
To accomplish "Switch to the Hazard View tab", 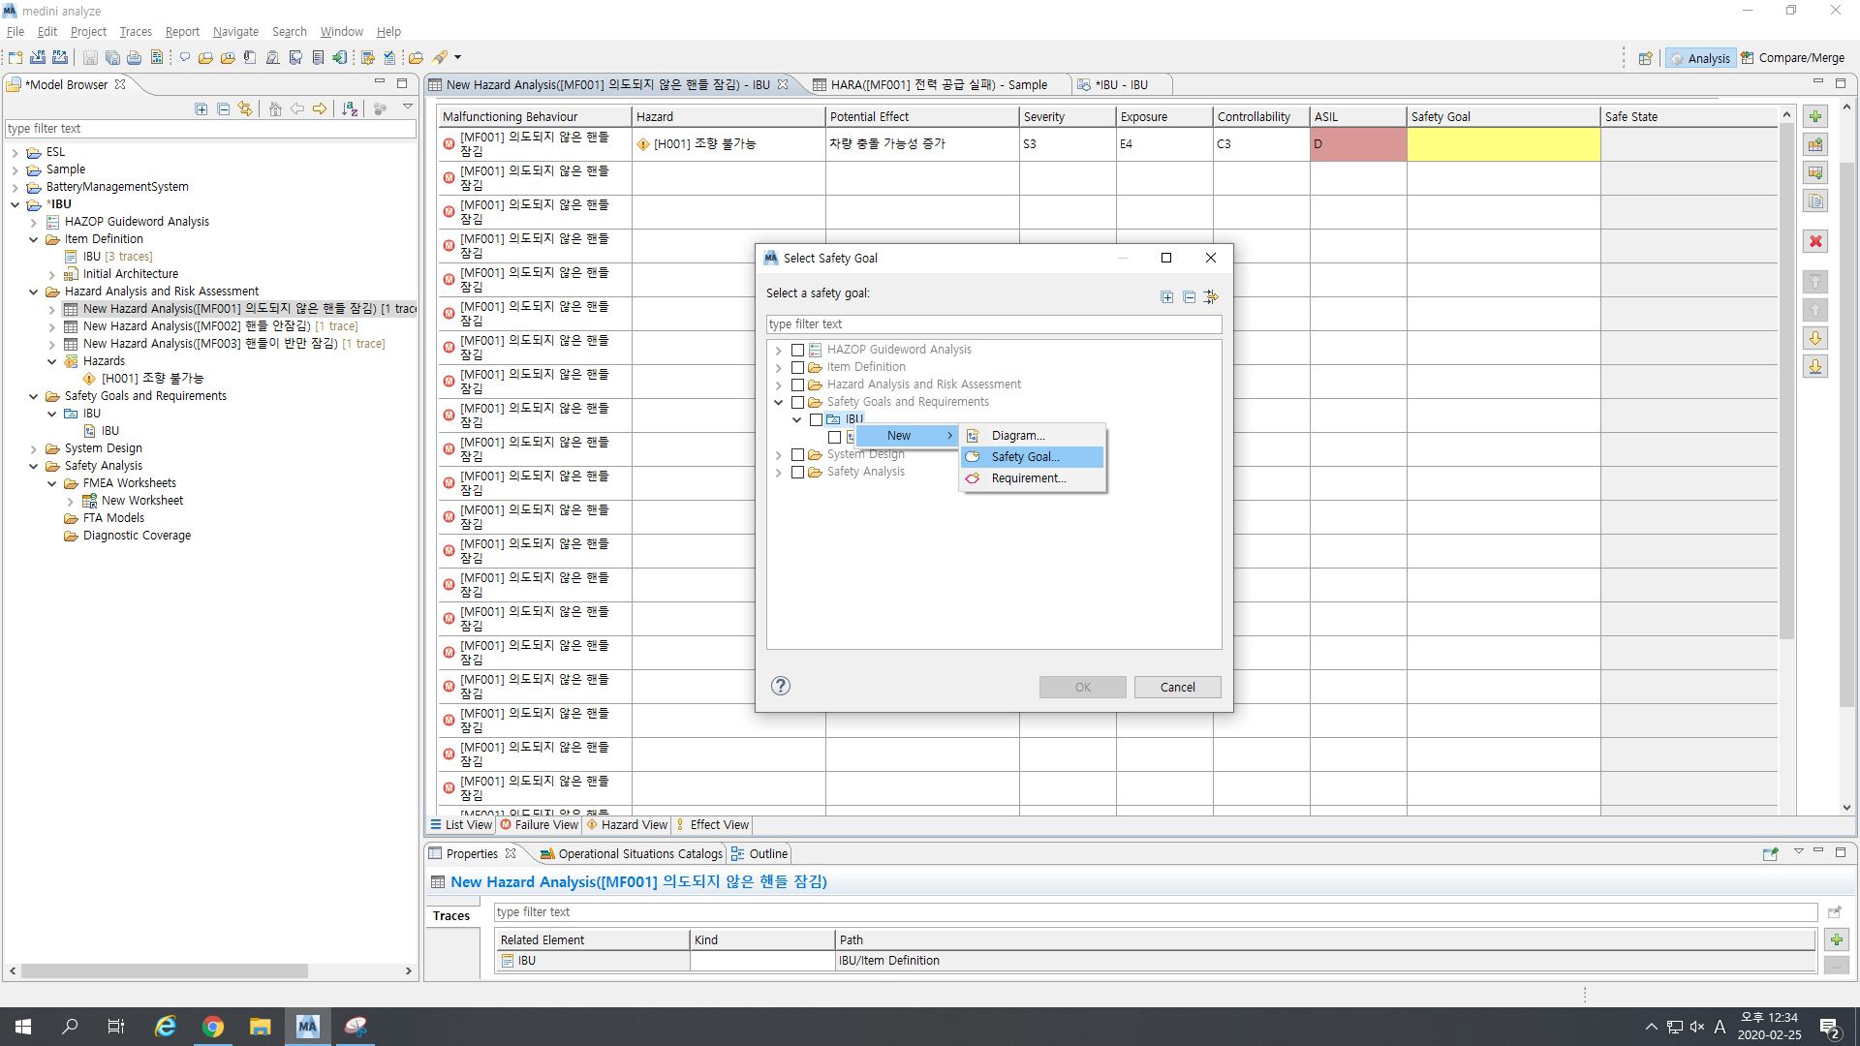I will coord(627,825).
